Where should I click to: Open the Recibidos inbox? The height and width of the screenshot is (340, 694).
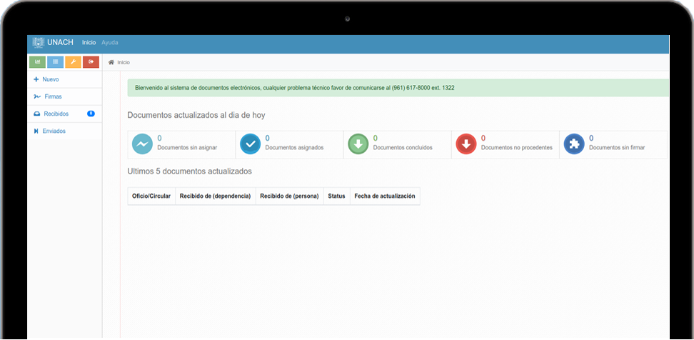tap(56, 114)
